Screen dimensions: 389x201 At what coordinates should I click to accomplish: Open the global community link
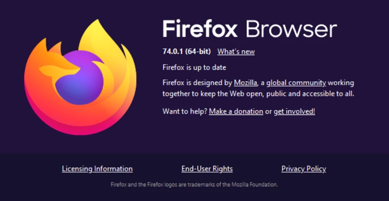pos(296,83)
